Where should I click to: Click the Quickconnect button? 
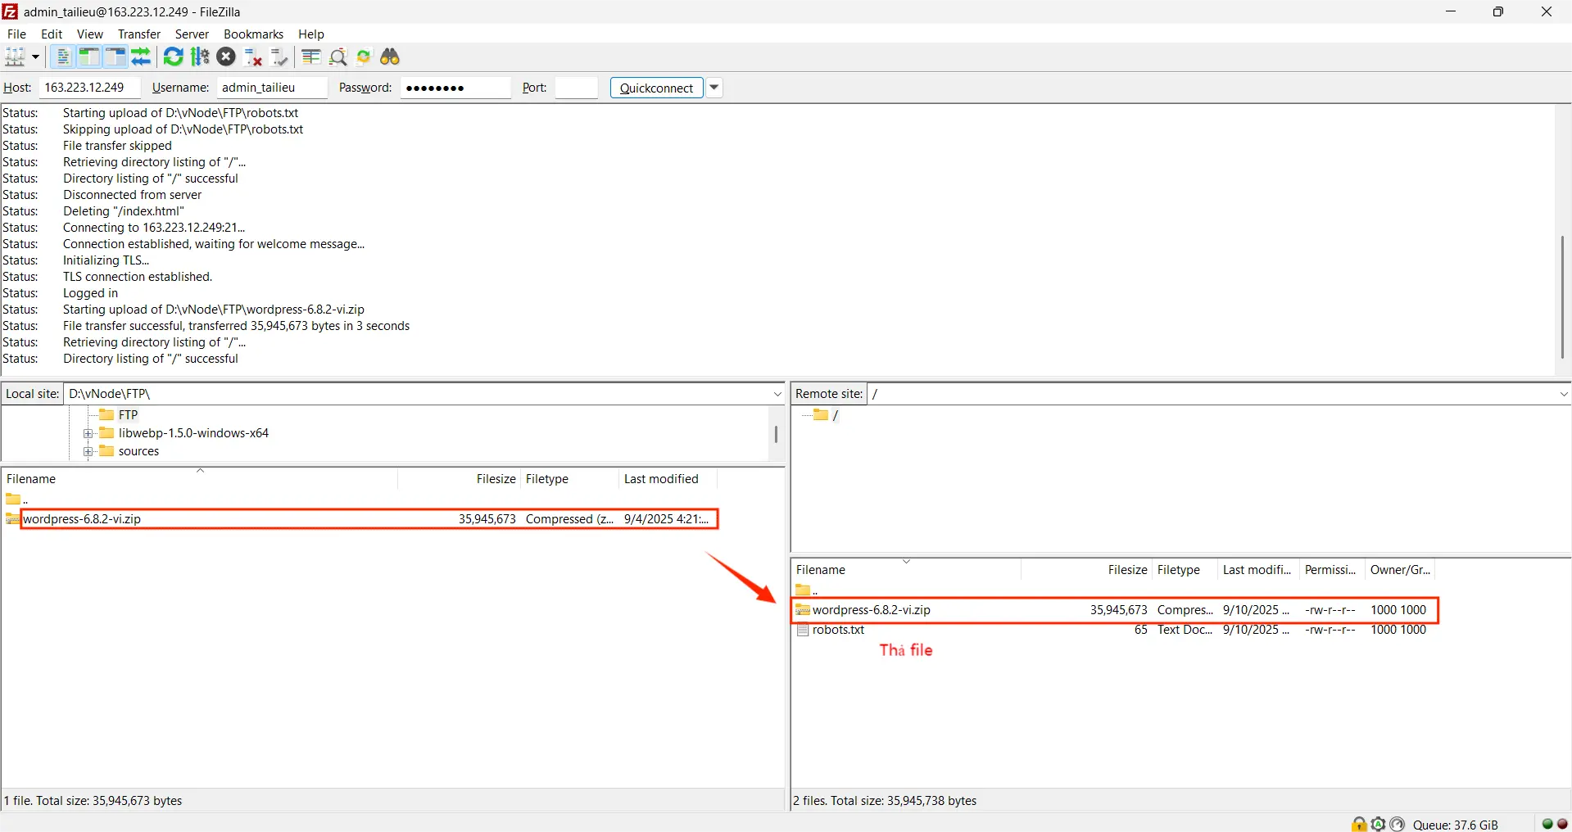point(656,88)
